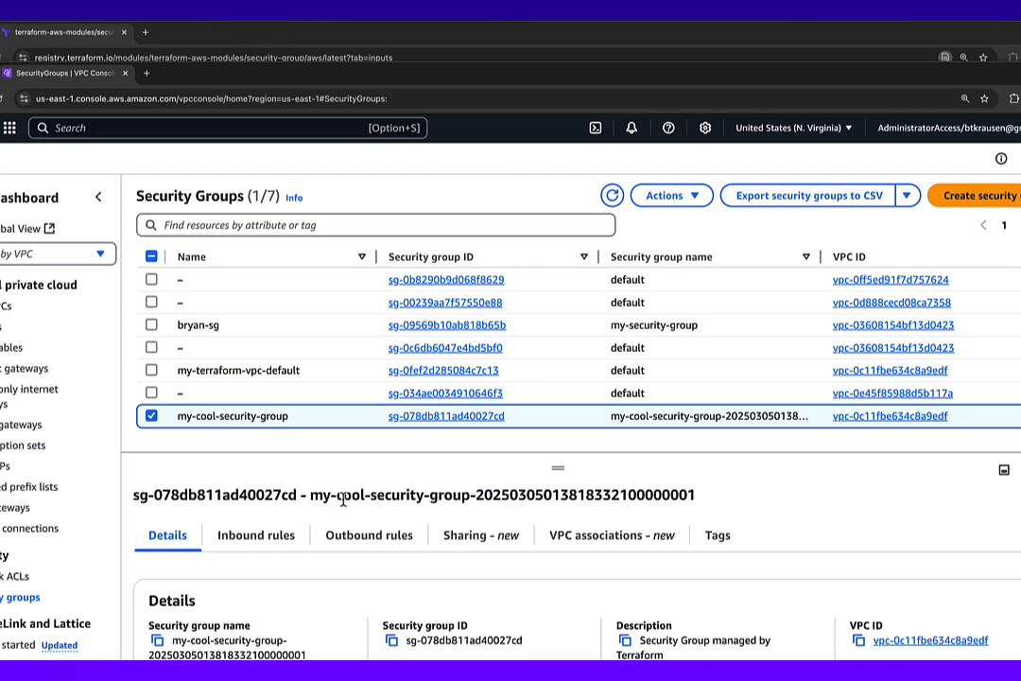Click the AWS console URL address bar
Screen dimensions: 1021x681
(212, 98)
